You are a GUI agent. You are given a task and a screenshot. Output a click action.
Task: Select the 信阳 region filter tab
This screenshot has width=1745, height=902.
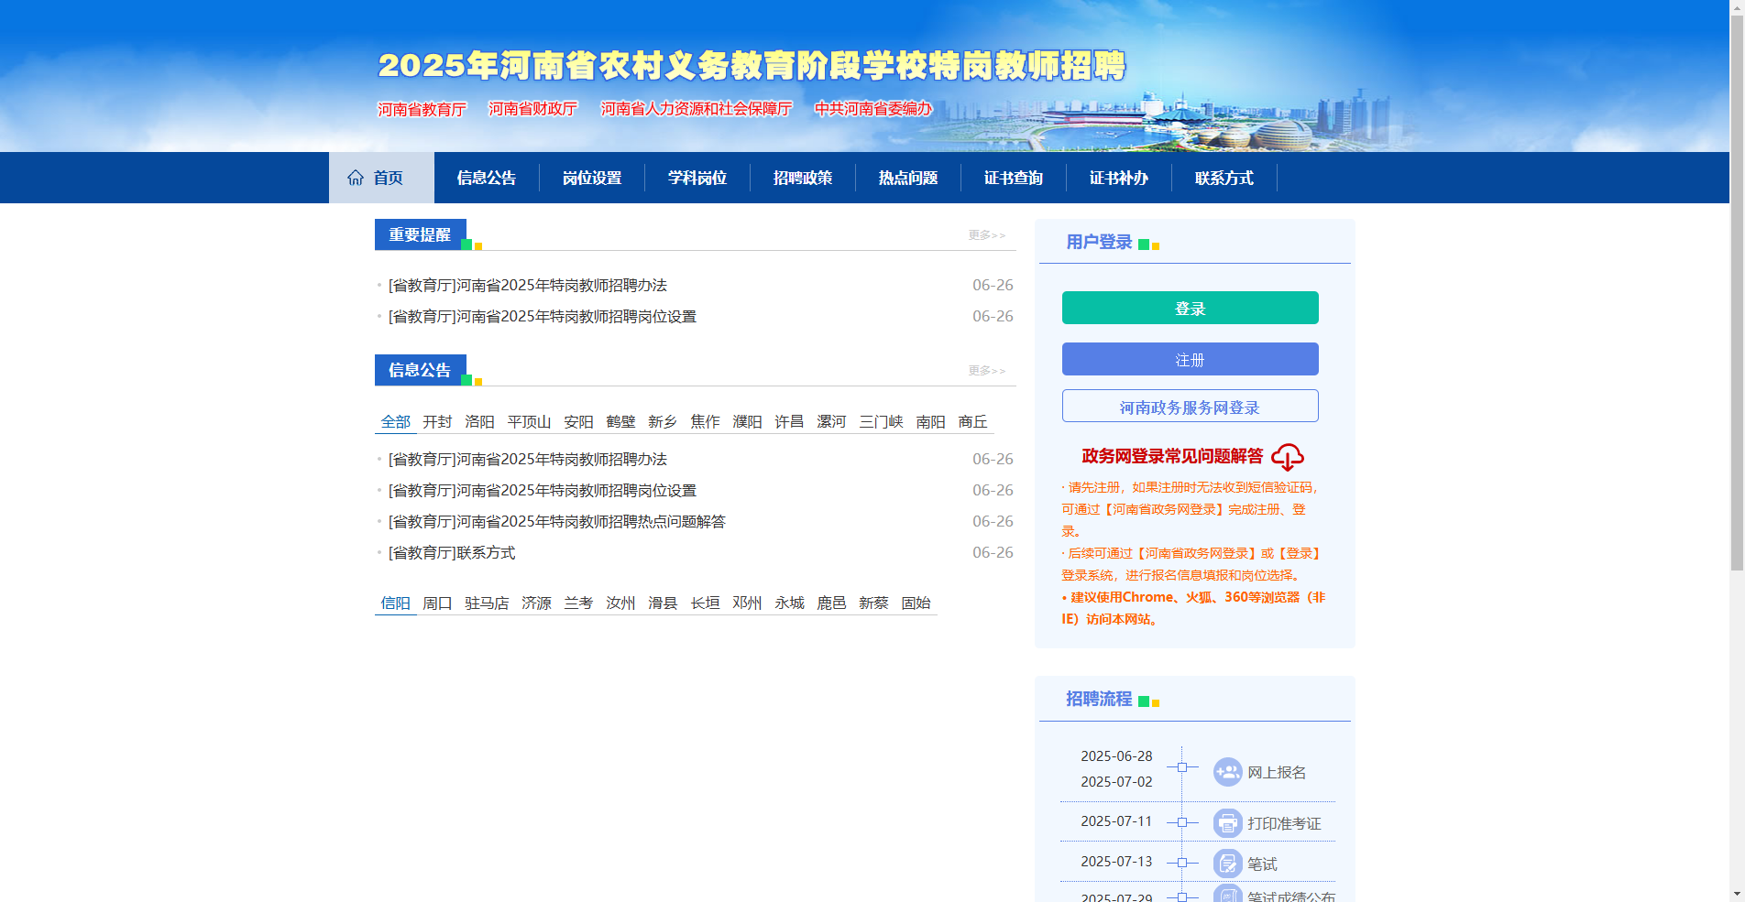[395, 603]
